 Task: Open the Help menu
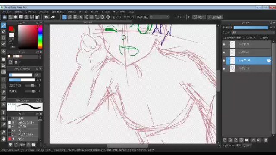tap(131, 12)
